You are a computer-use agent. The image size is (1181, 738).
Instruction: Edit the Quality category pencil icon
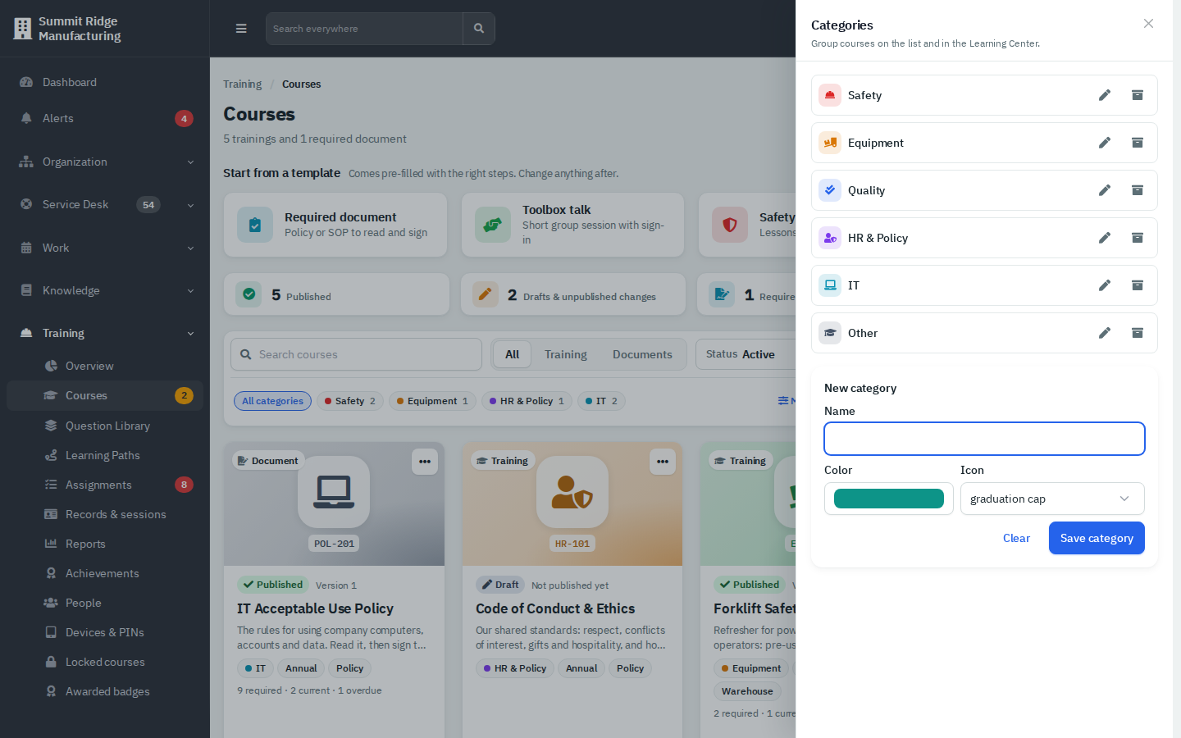pos(1105,190)
